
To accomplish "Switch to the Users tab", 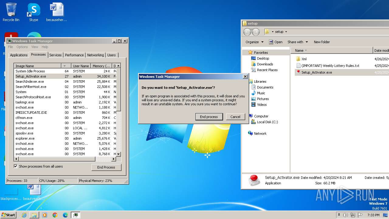I will point(112,55).
